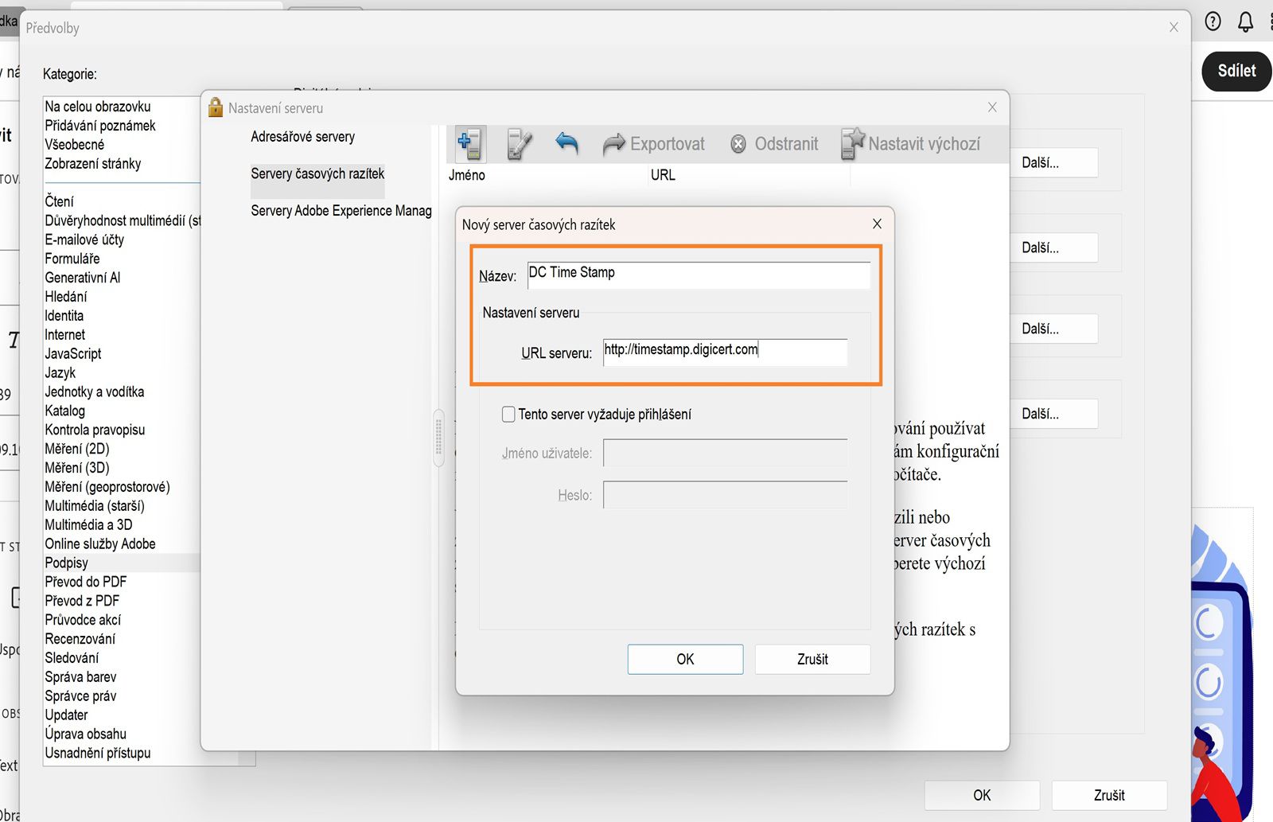Click the Import back-arrow icon

566,143
